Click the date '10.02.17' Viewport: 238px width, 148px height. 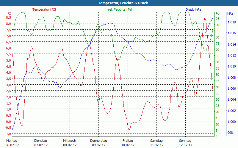[x=128, y=145]
